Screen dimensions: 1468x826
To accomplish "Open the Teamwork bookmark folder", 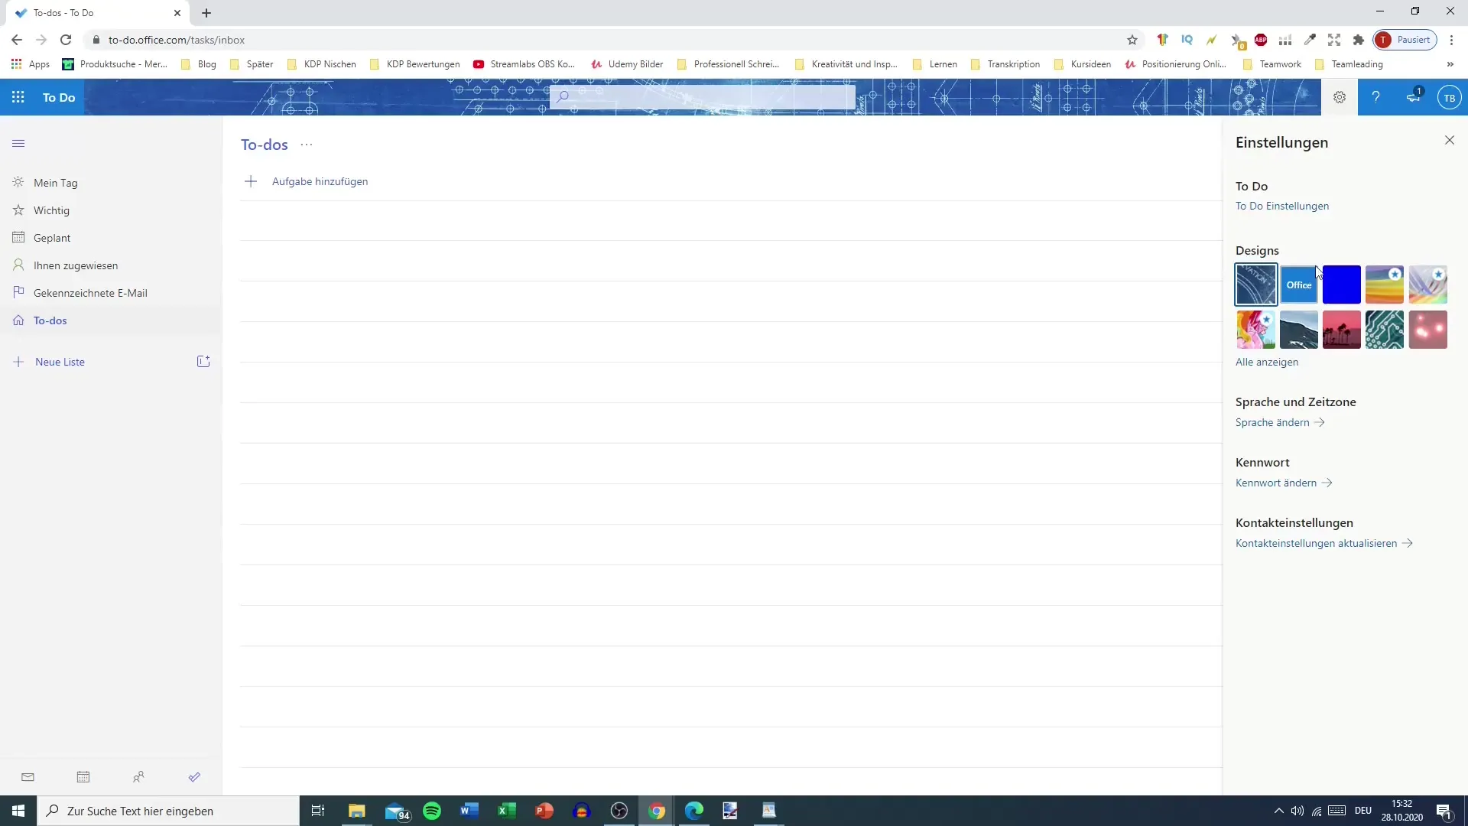I will (1272, 64).
